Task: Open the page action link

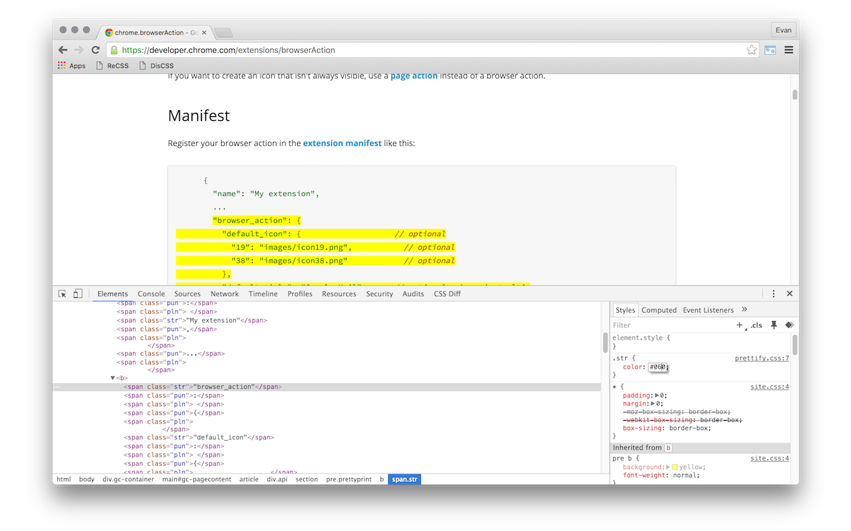Action: (x=414, y=76)
